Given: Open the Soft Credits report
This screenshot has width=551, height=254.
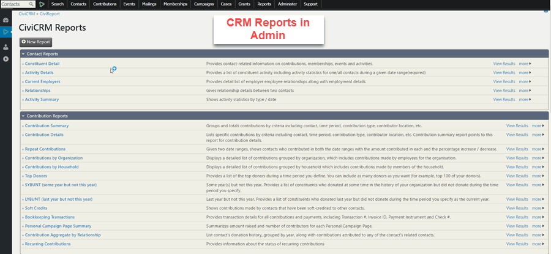Looking at the screenshot, I should (36, 208).
